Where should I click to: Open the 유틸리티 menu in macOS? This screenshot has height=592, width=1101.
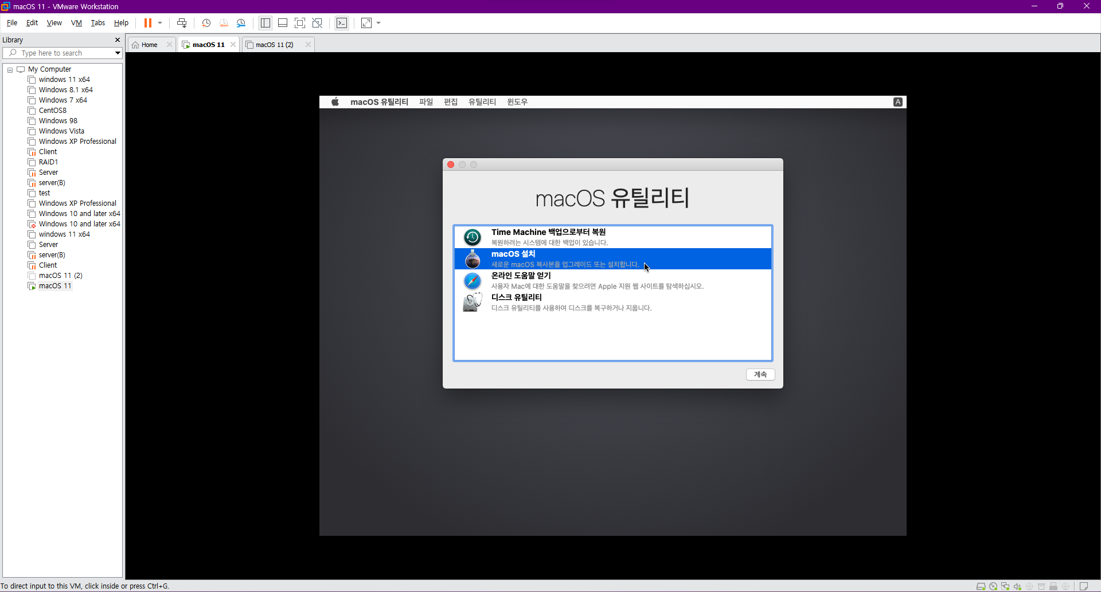click(482, 102)
